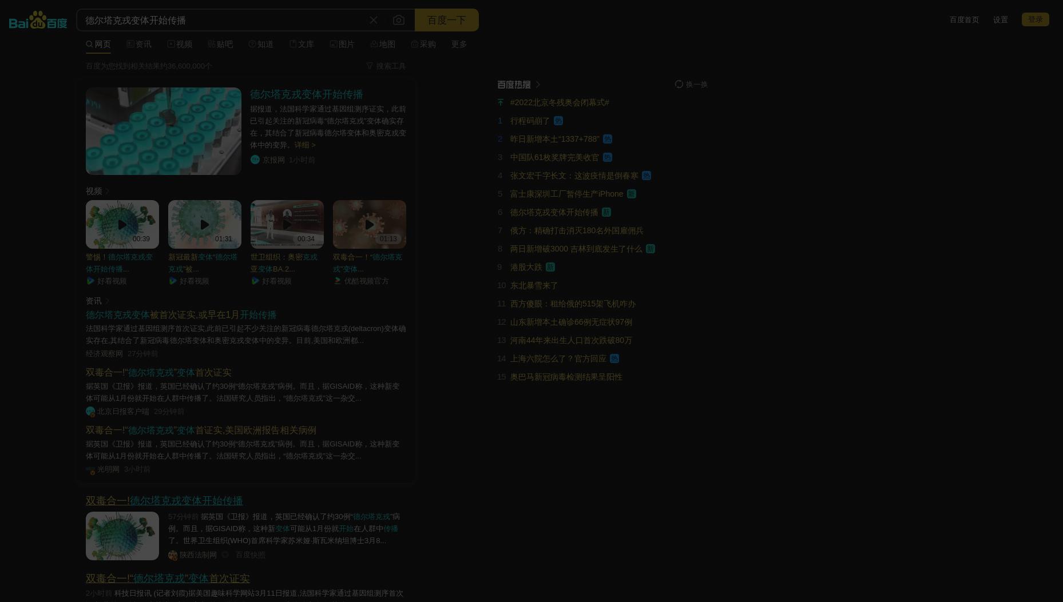Clear the search box with X icon
The image size is (1063, 602).
pos(374,20)
